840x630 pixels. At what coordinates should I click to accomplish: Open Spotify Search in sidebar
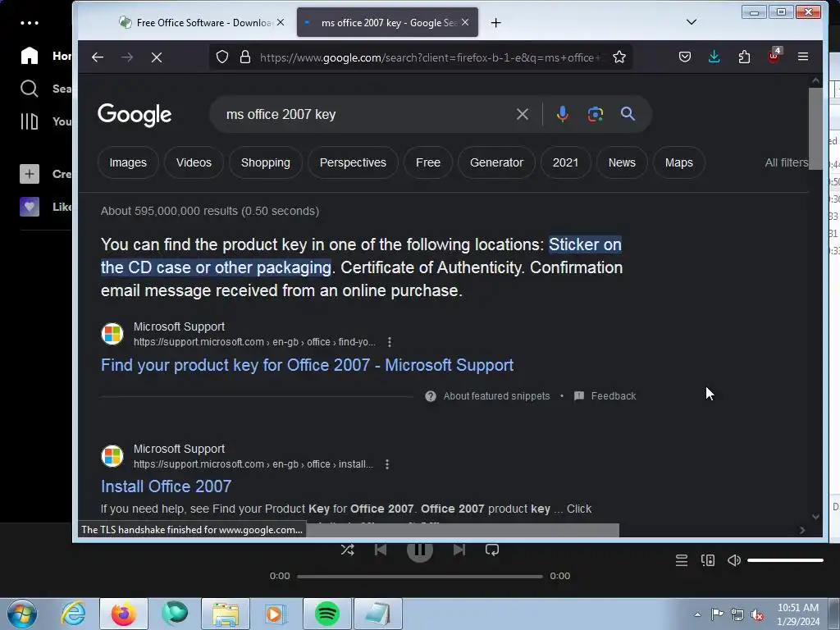46,89
